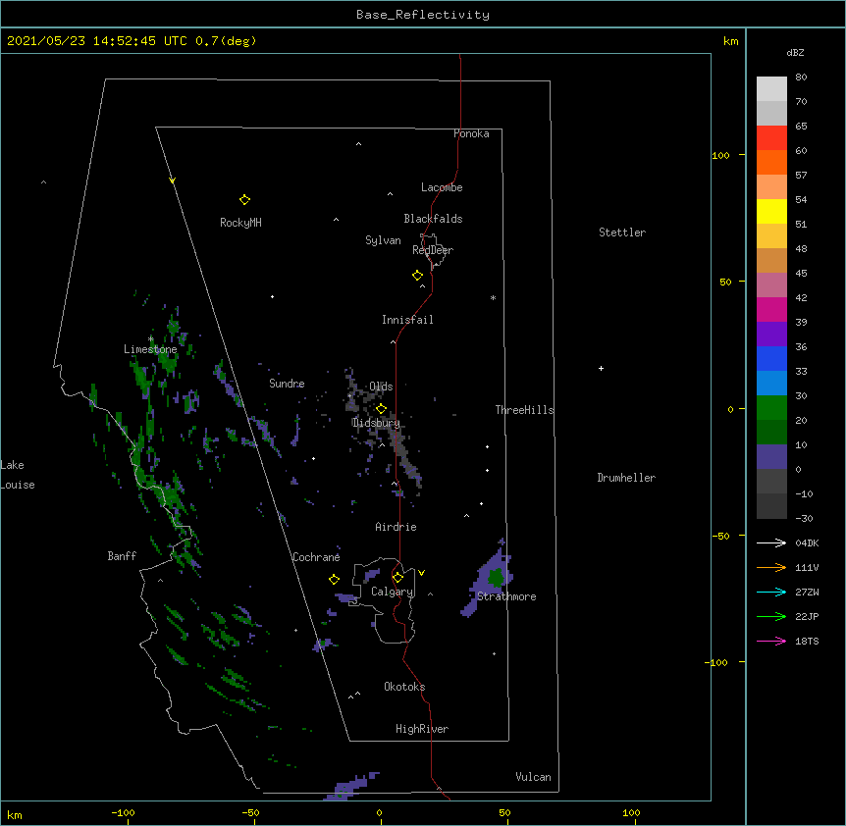Viewport: 846px width, 826px height.
Task: Click the Drumheller town label
Action: [x=626, y=478]
